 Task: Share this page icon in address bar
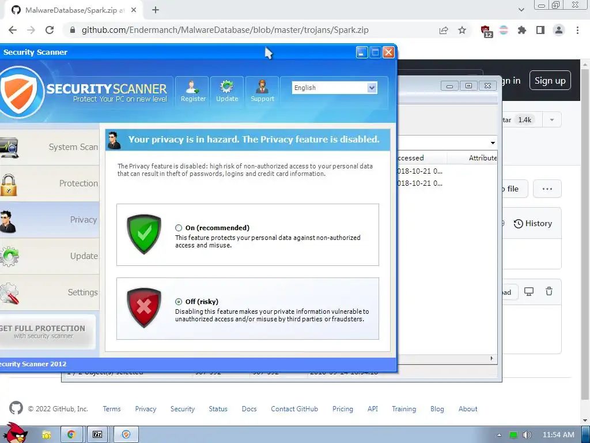click(x=444, y=30)
